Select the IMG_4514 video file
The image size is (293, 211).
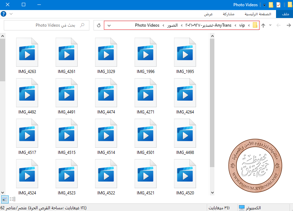click(106, 137)
